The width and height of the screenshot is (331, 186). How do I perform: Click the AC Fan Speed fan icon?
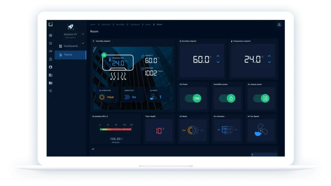[261, 131]
